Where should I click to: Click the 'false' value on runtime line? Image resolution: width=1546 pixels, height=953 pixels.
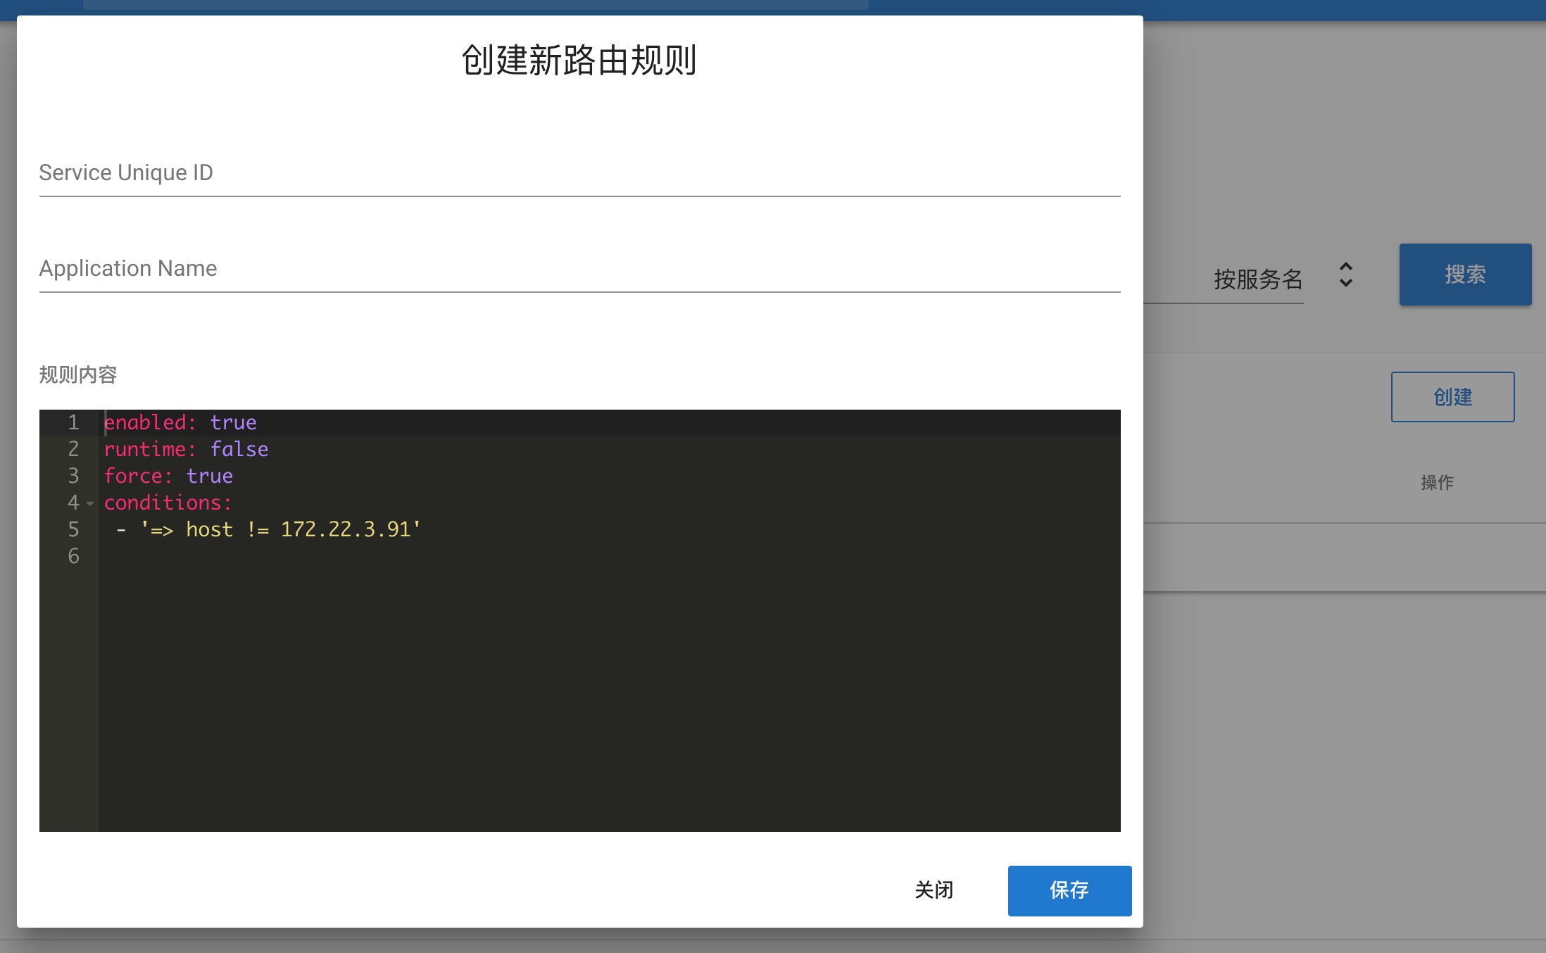click(239, 450)
